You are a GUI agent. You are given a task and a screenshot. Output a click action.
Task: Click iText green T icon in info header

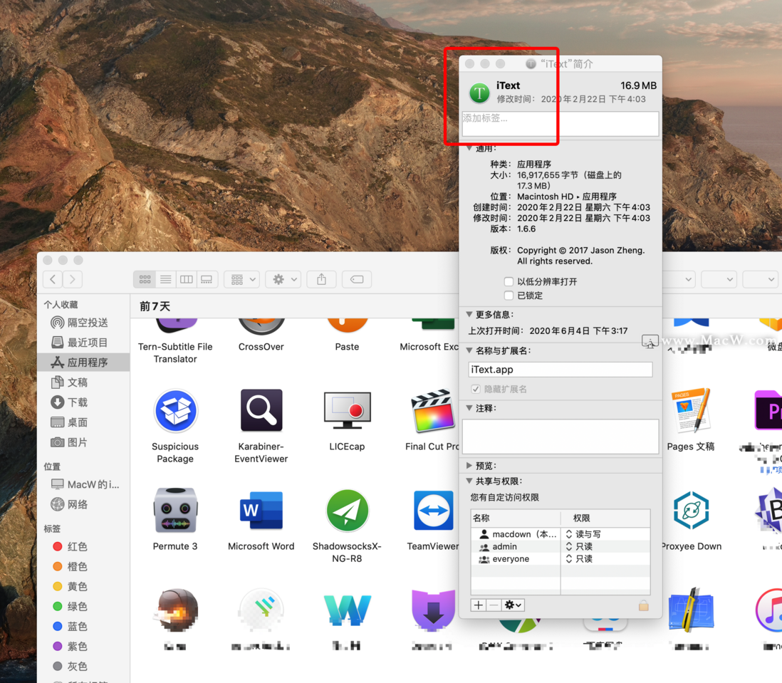(479, 93)
